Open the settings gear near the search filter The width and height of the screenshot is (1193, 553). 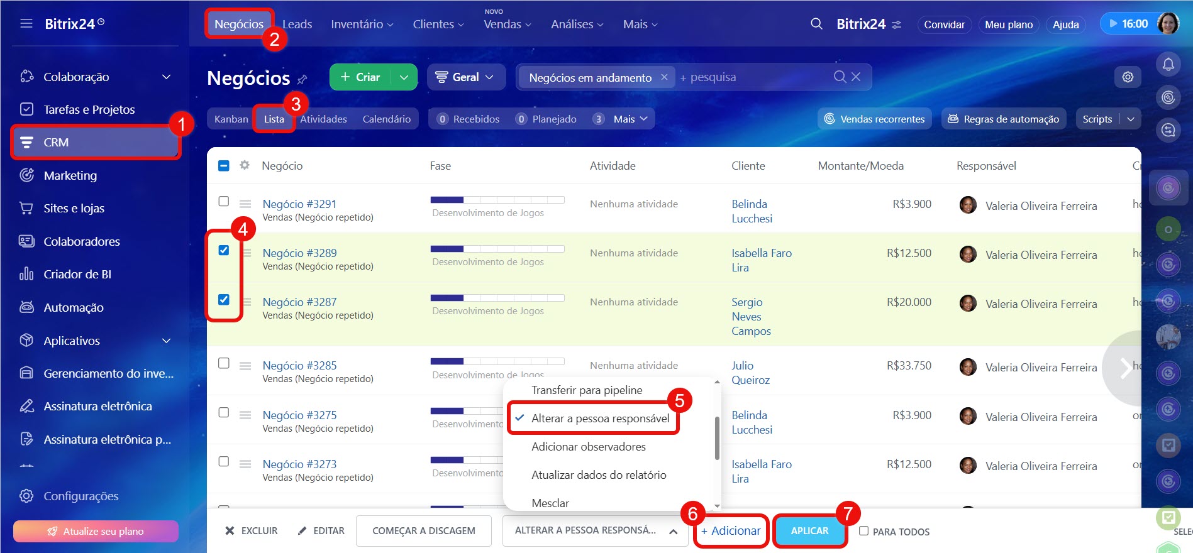pos(1128,77)
